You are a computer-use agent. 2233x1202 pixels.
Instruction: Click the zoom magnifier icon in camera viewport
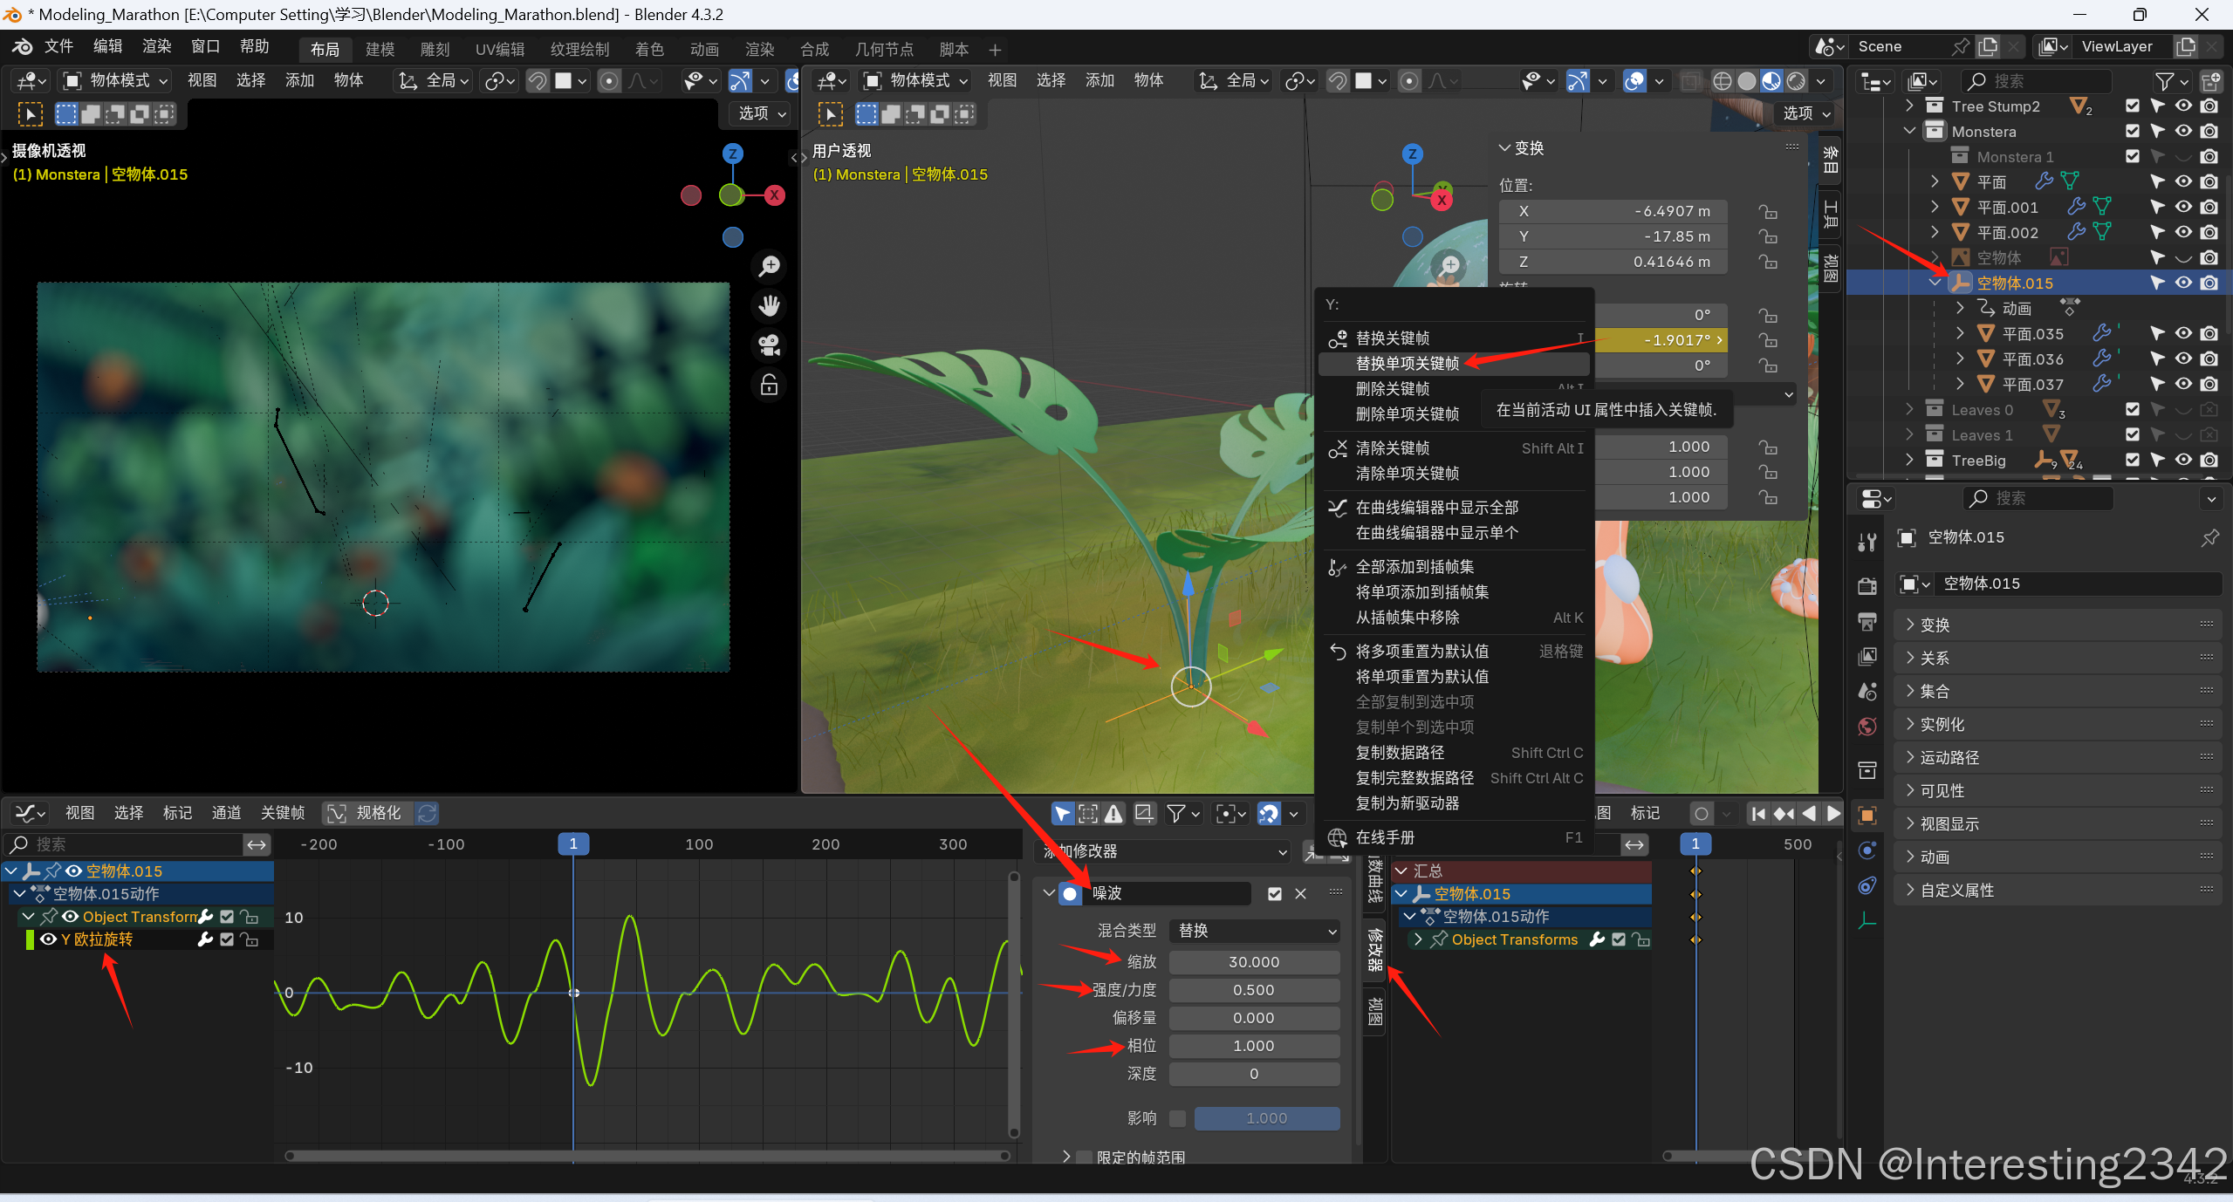769,266
